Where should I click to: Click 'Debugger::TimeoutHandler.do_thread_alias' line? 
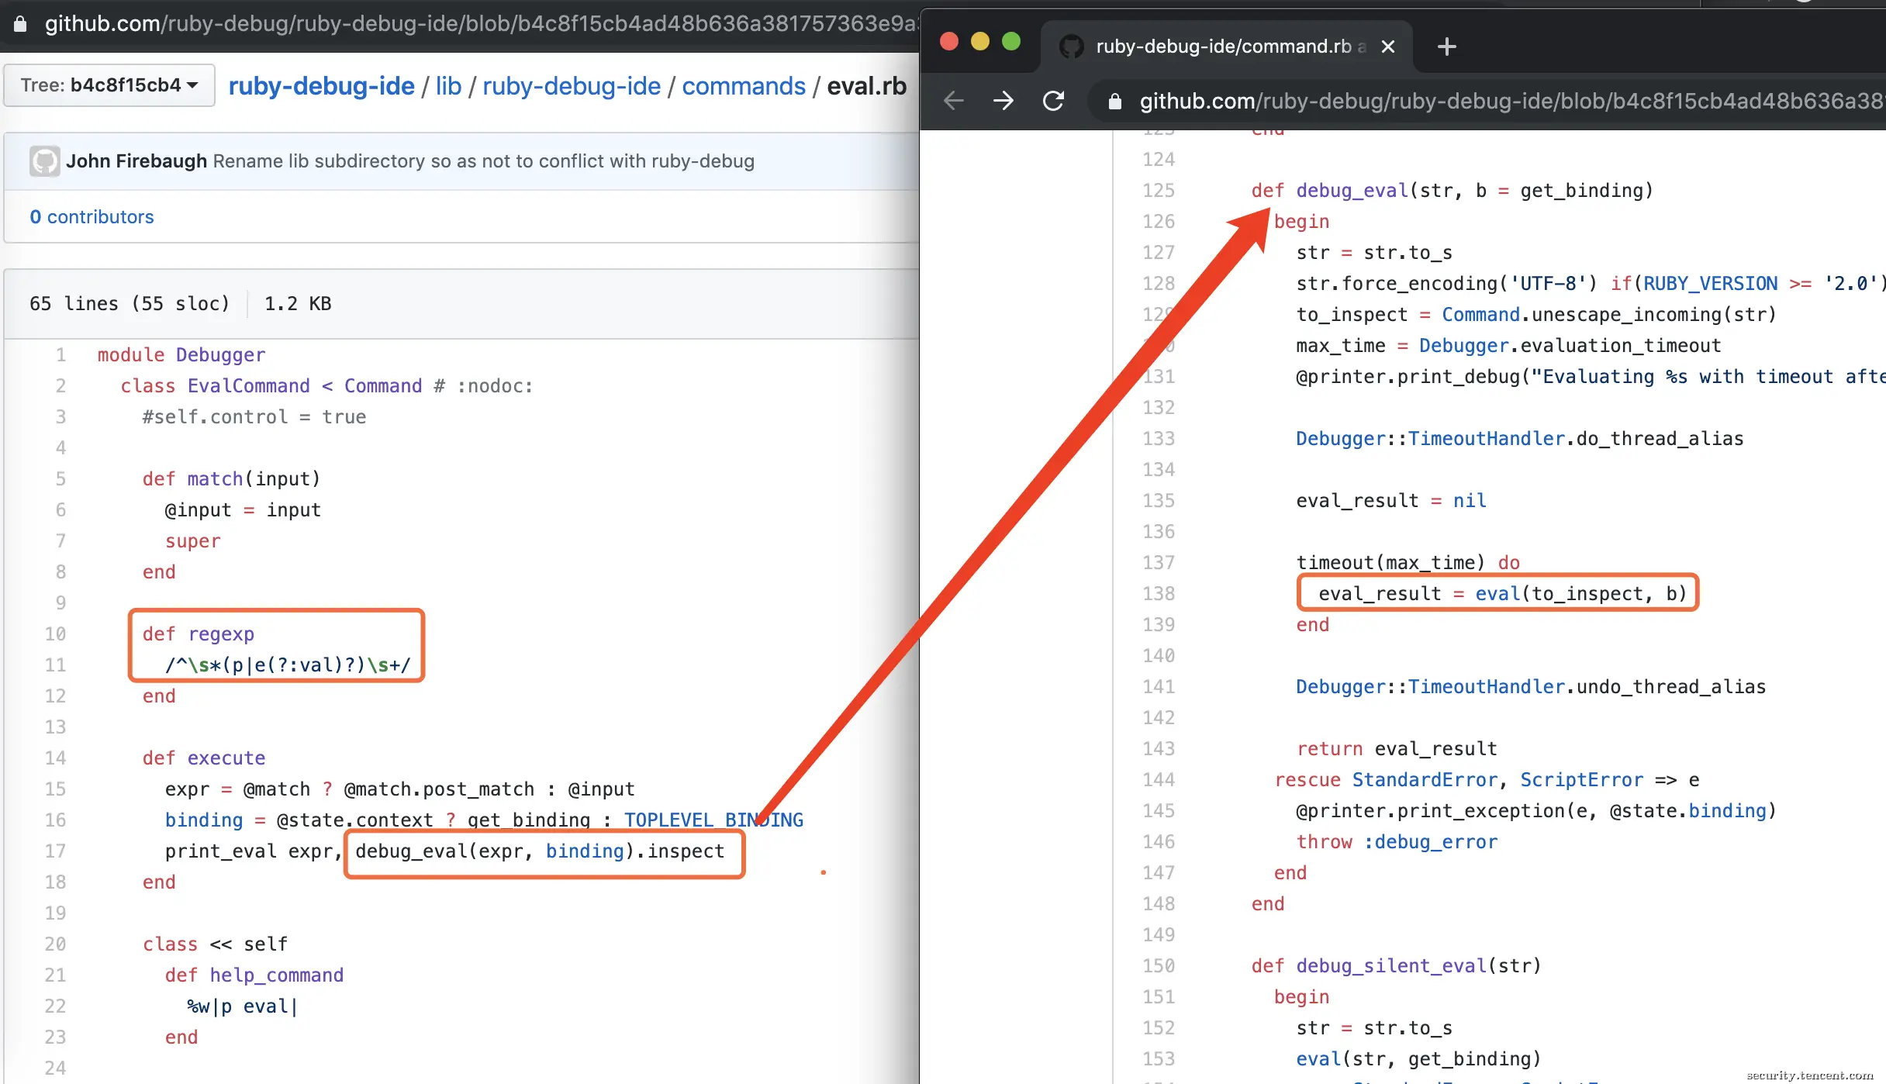pos(1519,439)
